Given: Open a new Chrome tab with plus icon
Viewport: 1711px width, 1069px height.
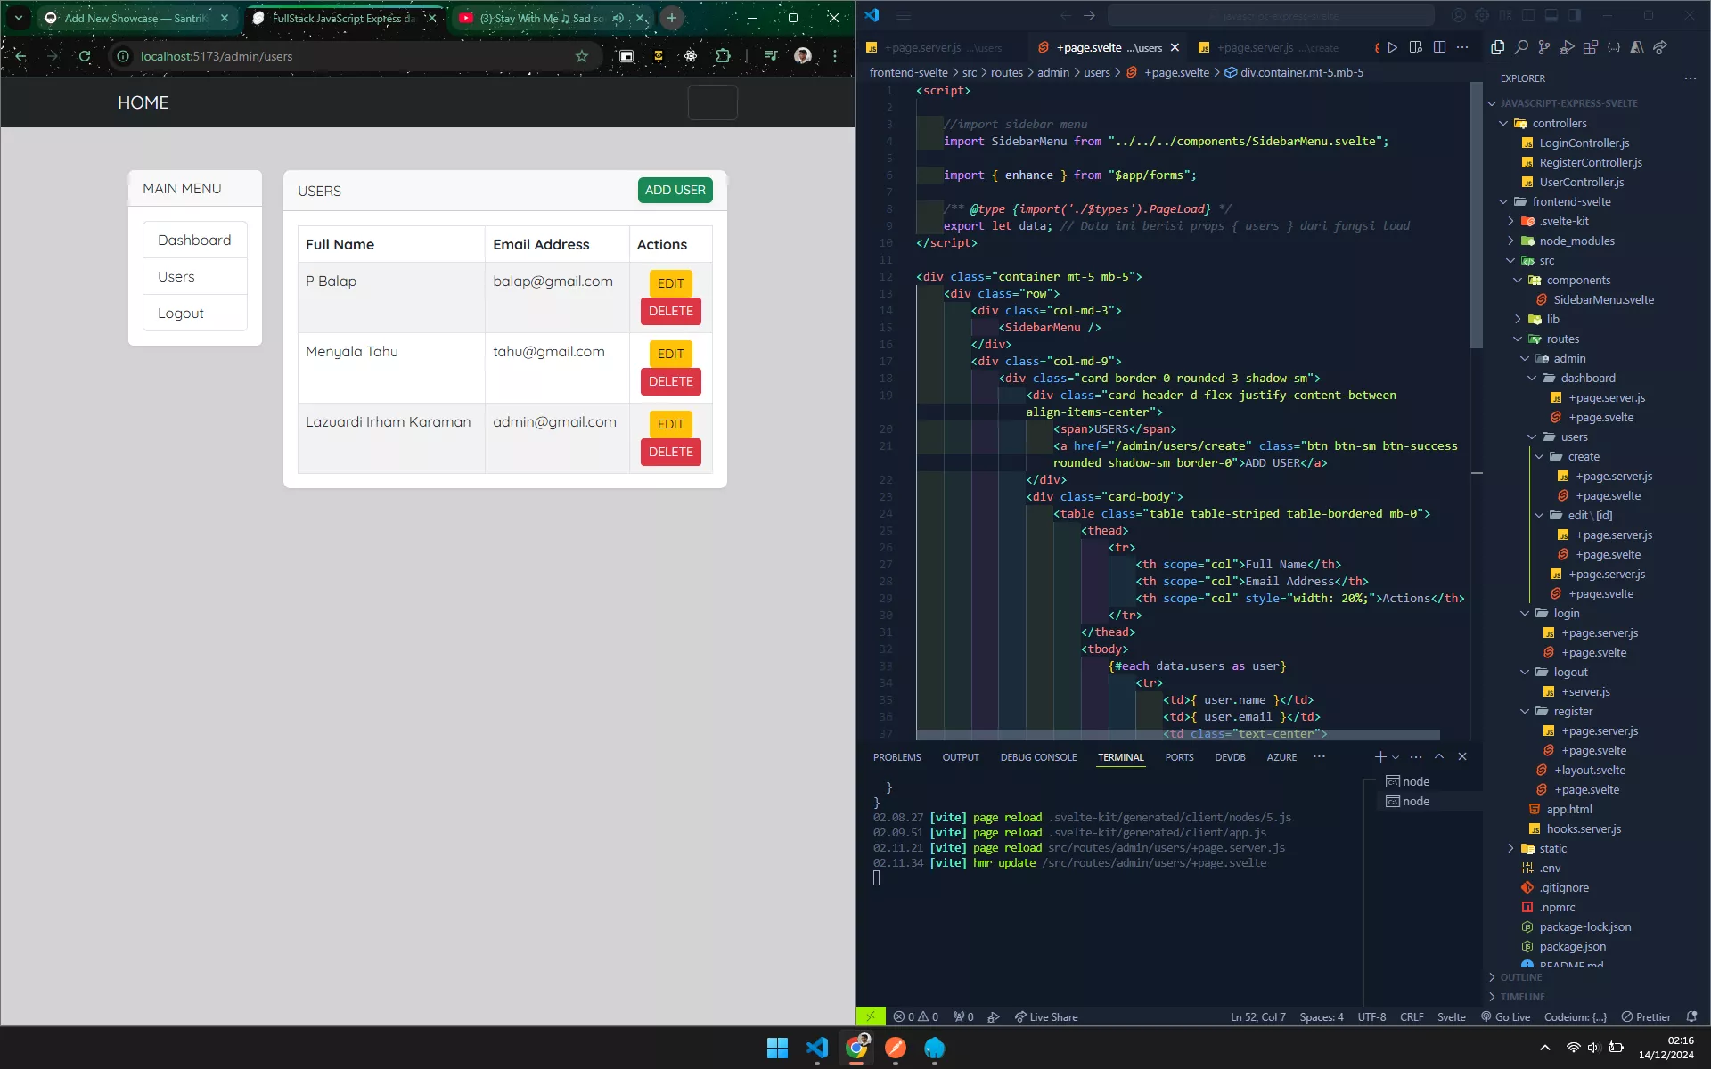Looking at the screenshot, I should click(x=672, y=18).
